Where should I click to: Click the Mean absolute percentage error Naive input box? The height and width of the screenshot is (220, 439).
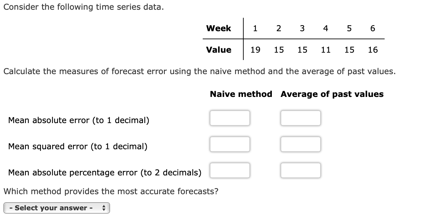point(230,170)
